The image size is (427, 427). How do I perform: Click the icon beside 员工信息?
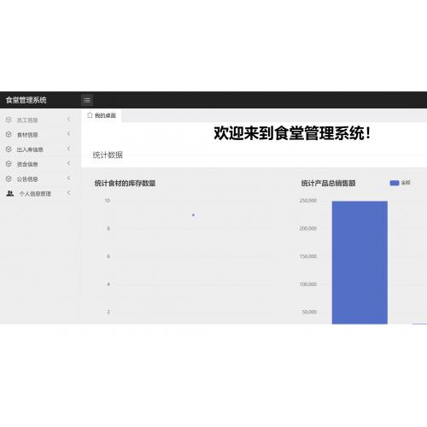9,120
